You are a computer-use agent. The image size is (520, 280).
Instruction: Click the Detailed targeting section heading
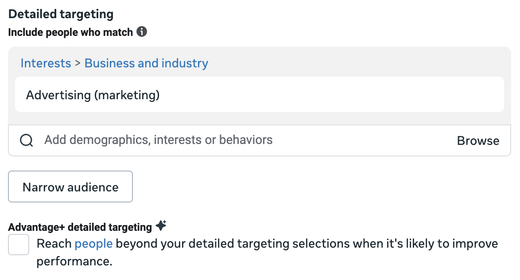pyautogui.click(x=61, y=14)
